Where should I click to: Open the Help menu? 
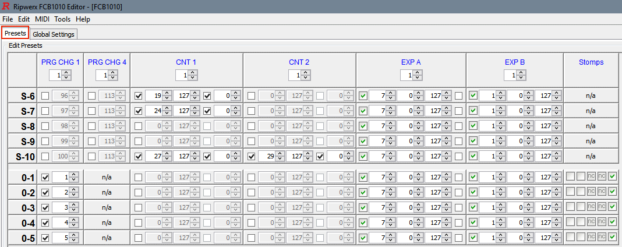pyautogui.click(x=83, y=19)
